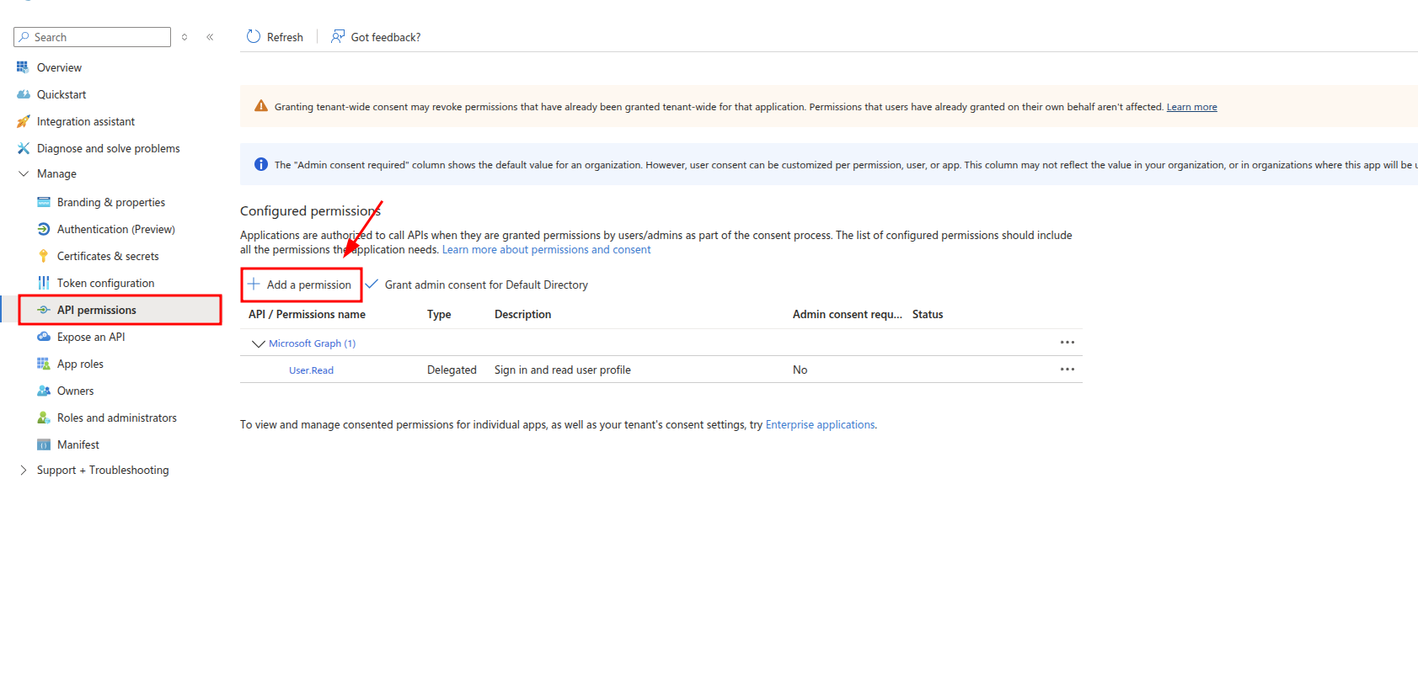Collapse the Microsoft Graph (1) group chevron
This screenshot has width=1418, height=681.
click(x=259, y=343)
